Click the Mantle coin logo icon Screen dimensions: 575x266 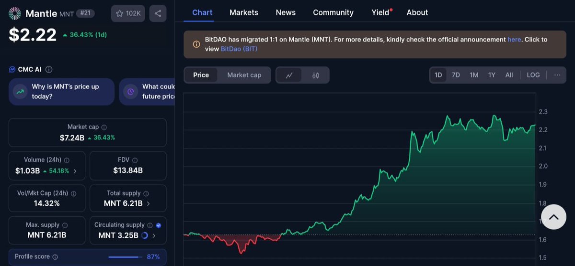(15, 13)
